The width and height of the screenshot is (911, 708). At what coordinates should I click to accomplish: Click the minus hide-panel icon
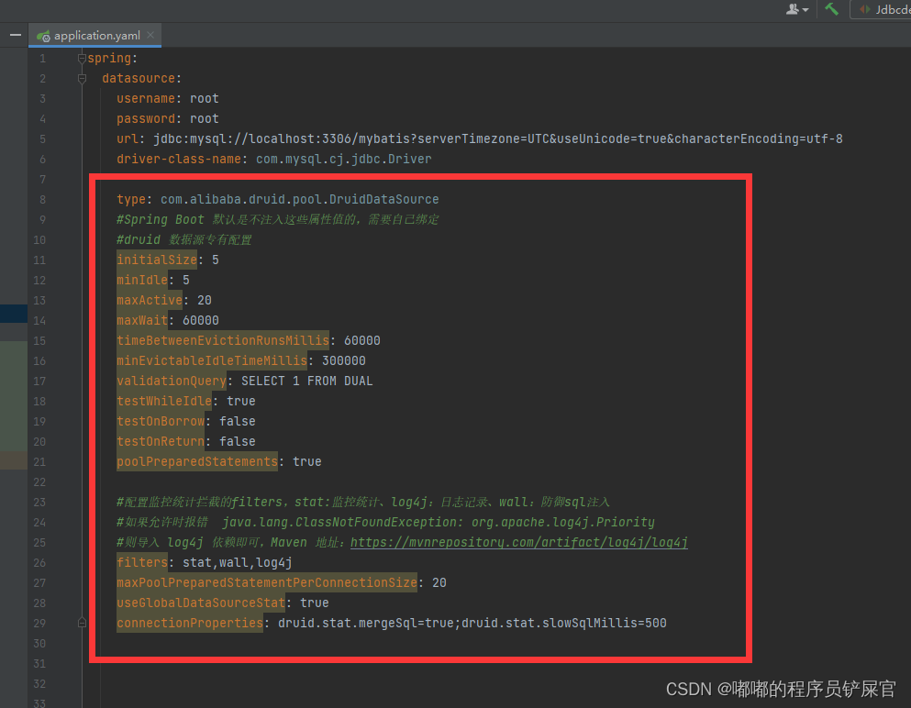click(16, 36)
